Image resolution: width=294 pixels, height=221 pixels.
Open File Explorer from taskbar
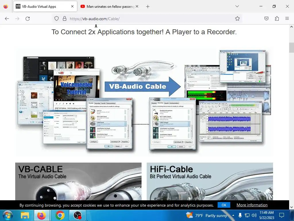[x=25, y=216]
